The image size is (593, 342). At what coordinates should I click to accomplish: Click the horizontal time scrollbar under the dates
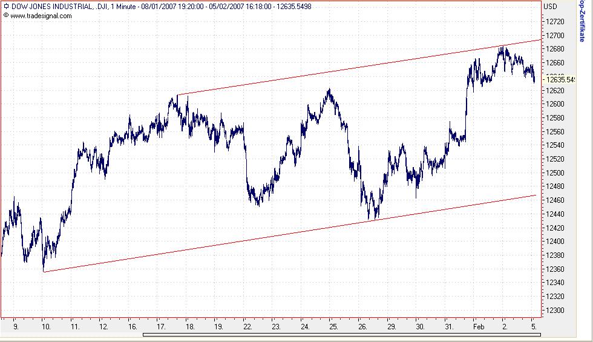pos(342,334)
